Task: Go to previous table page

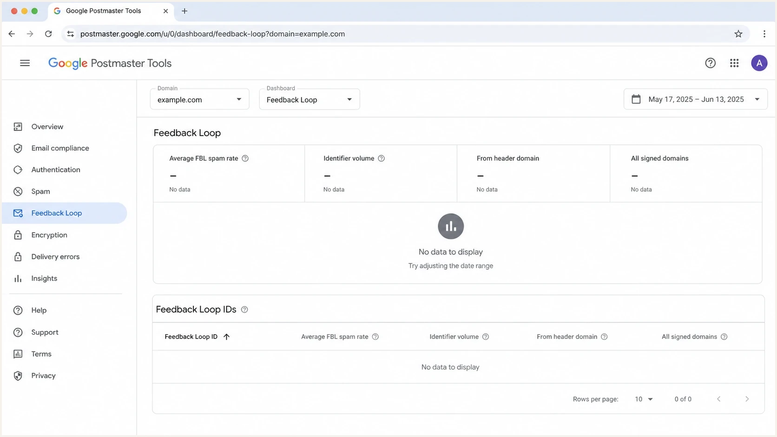Action: [x=719, y=399]
